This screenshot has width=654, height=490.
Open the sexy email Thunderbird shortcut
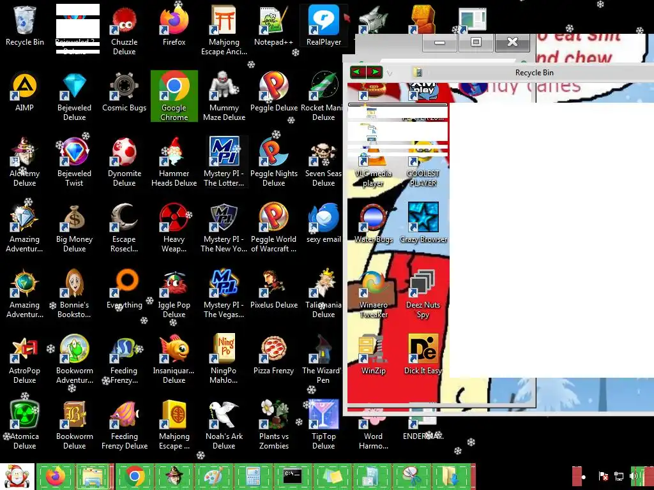324,223
